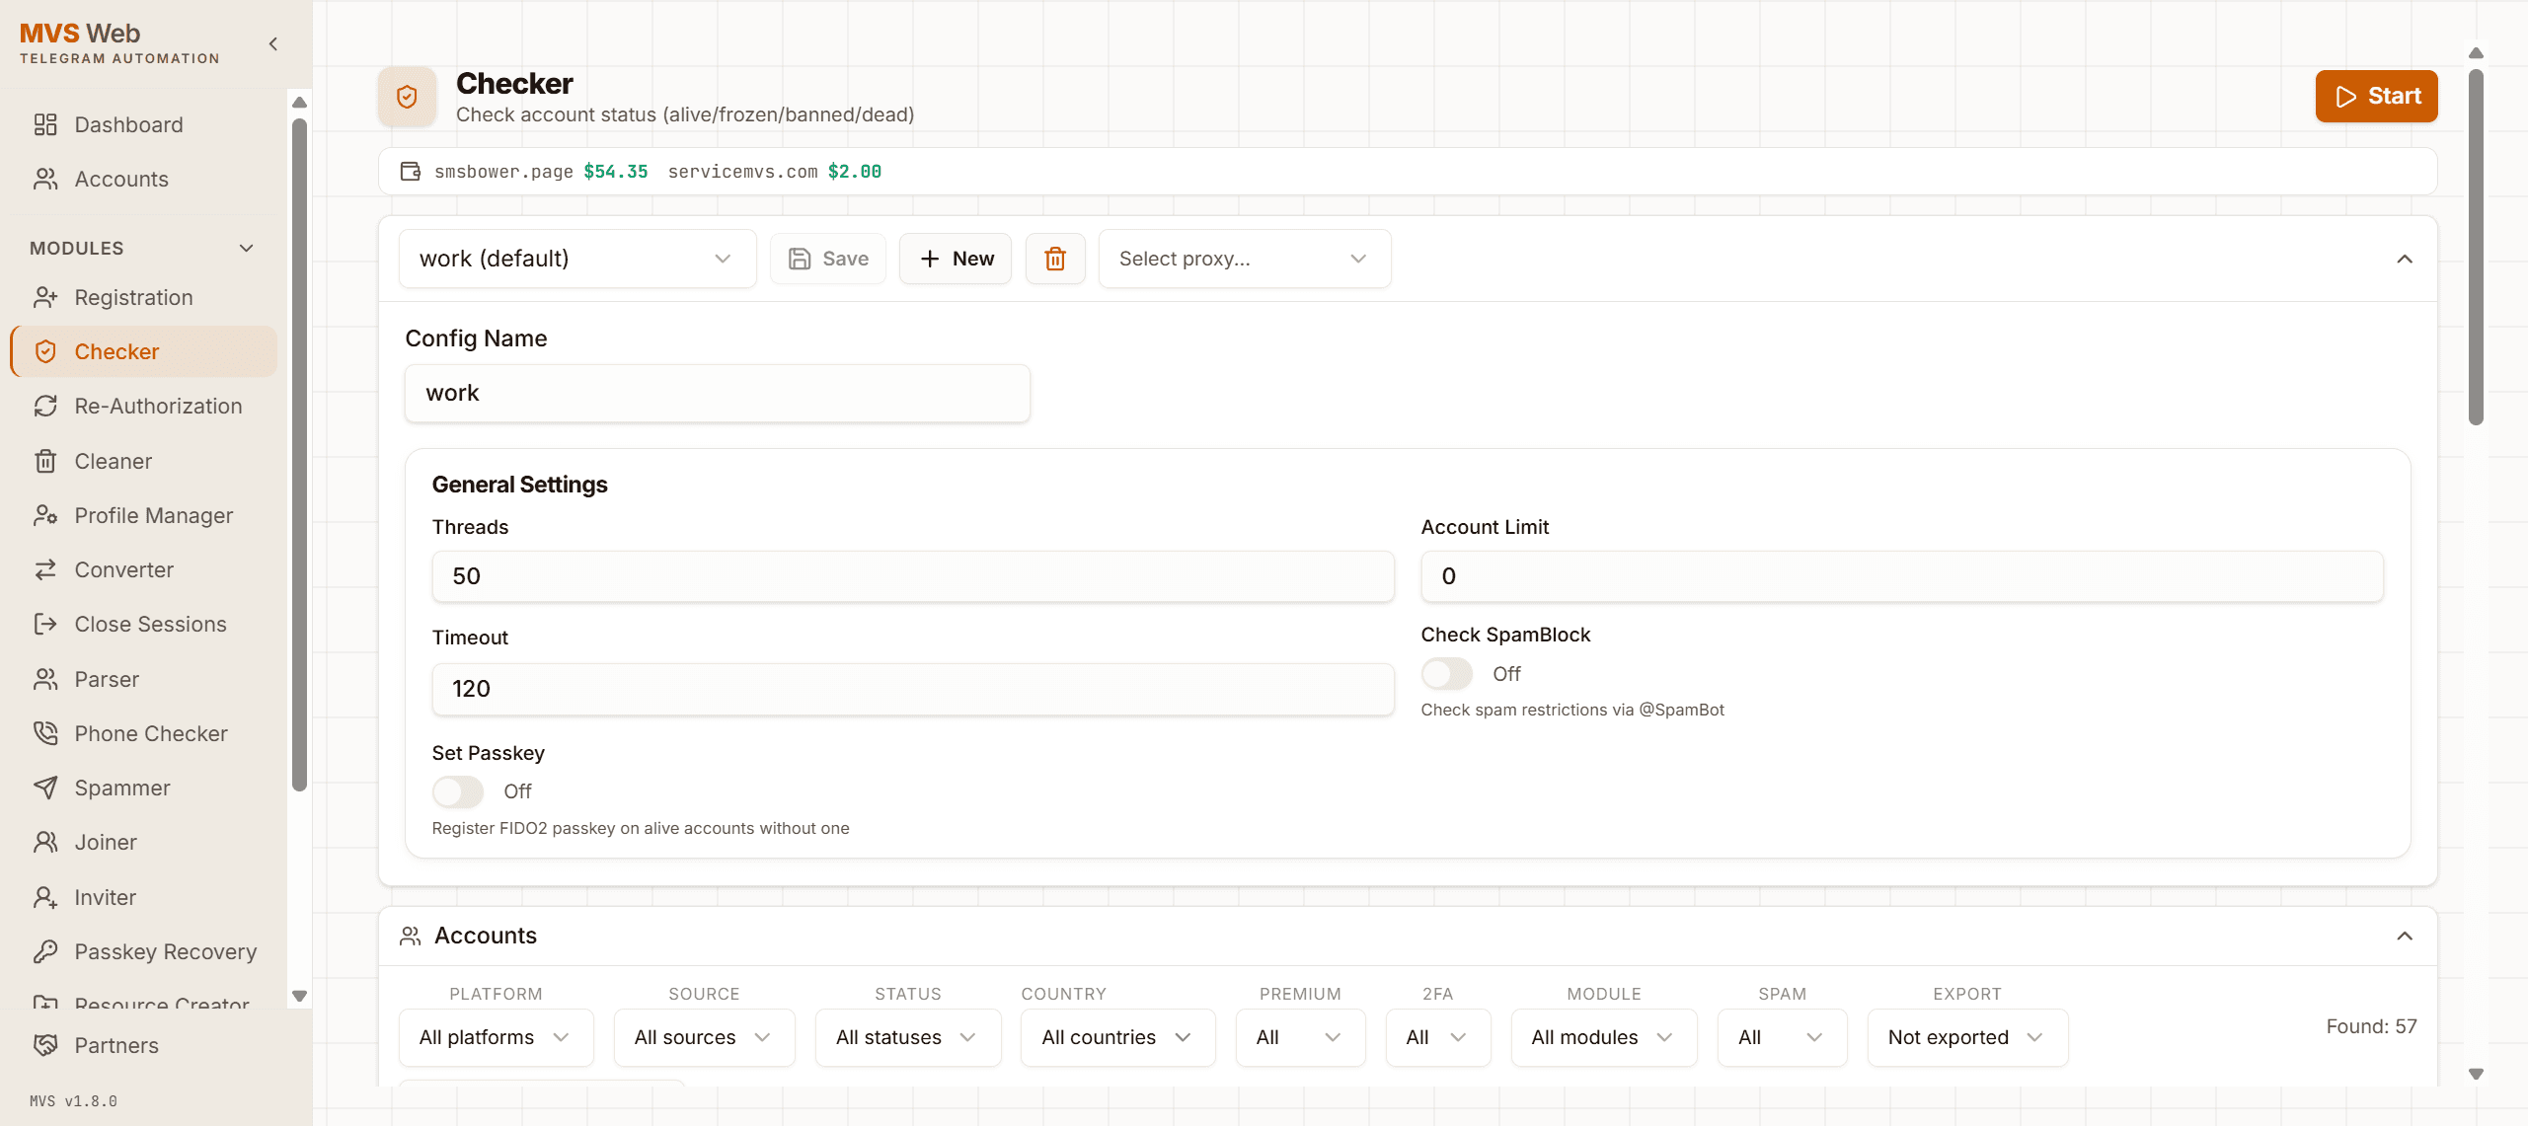Click the Registration user-plus icon
Viewport: 2528px width, 1126px height.
[x=45, y=297]
